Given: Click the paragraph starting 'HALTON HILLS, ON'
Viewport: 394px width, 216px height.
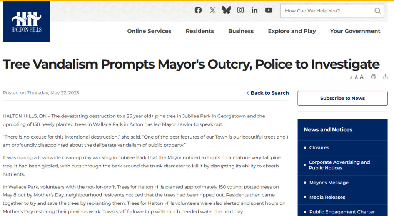Looking at the screenshot, I should pyautogui.click(x=134, y=120).
